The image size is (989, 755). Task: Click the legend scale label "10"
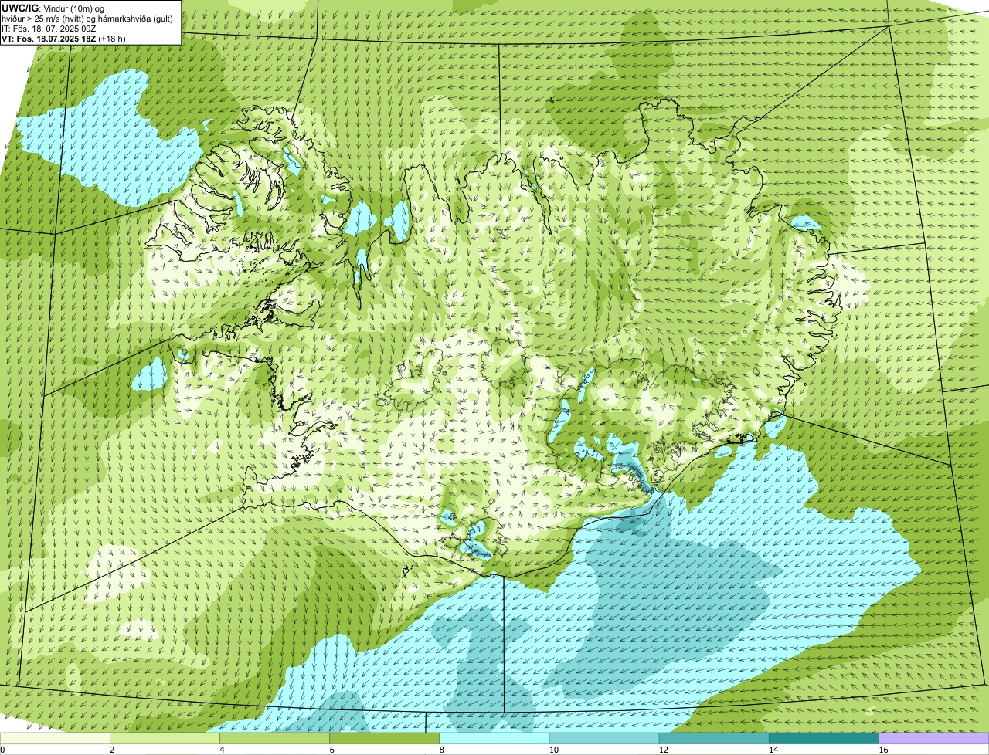point(553,750)
